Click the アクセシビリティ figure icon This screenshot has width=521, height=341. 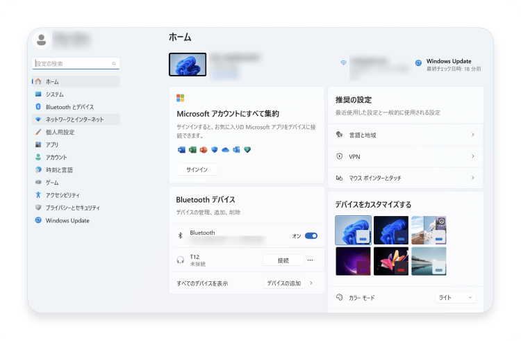point(38,195)
